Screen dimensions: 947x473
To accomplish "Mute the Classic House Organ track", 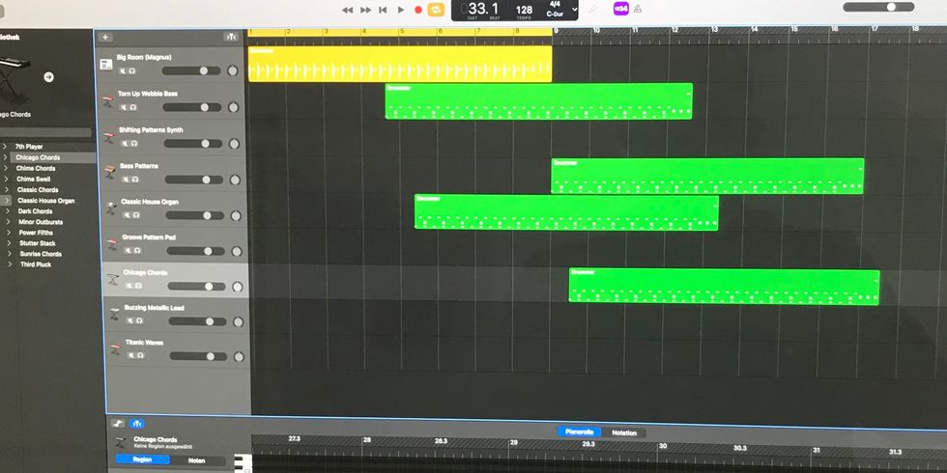I will coord(128,215).
